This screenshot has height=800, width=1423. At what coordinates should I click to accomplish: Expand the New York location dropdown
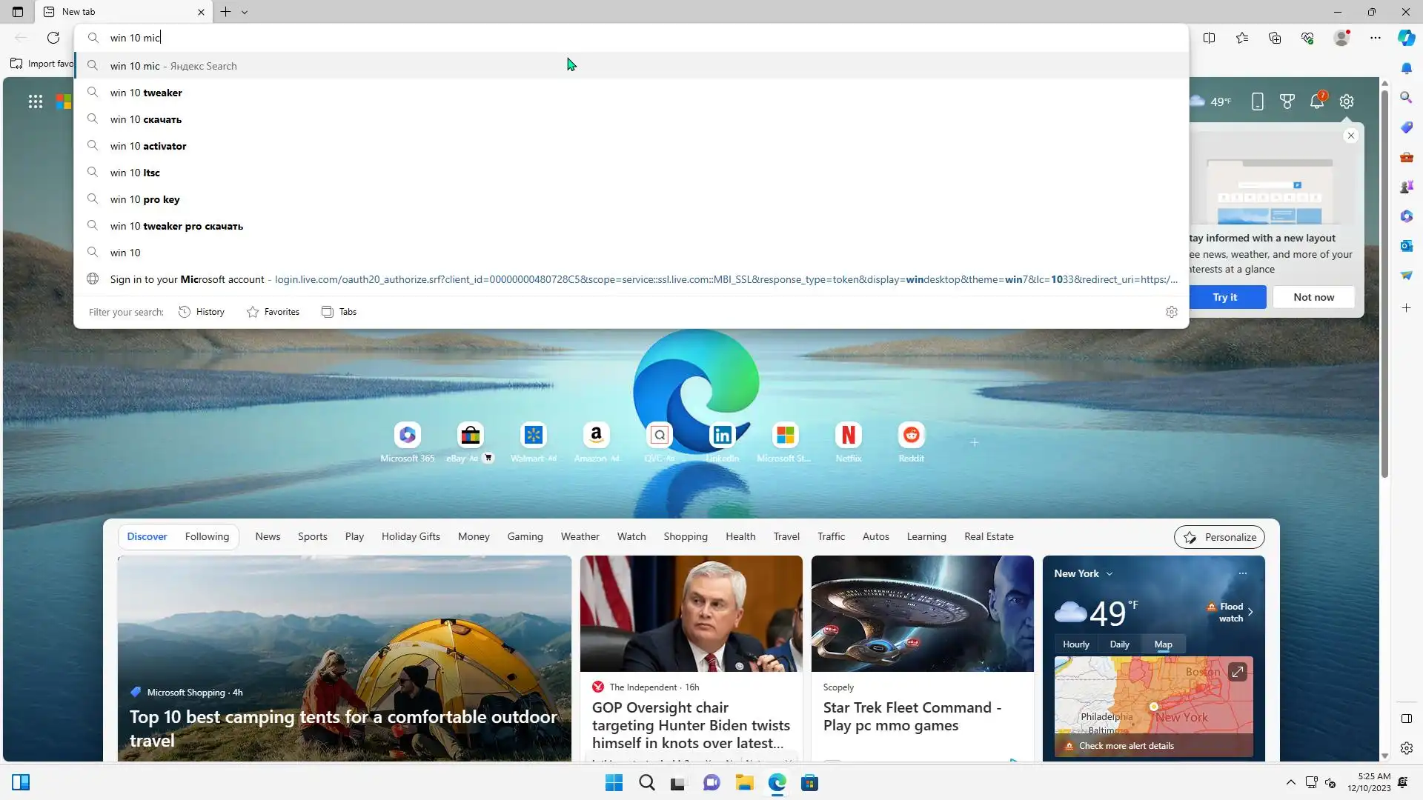click(1109, 574)
